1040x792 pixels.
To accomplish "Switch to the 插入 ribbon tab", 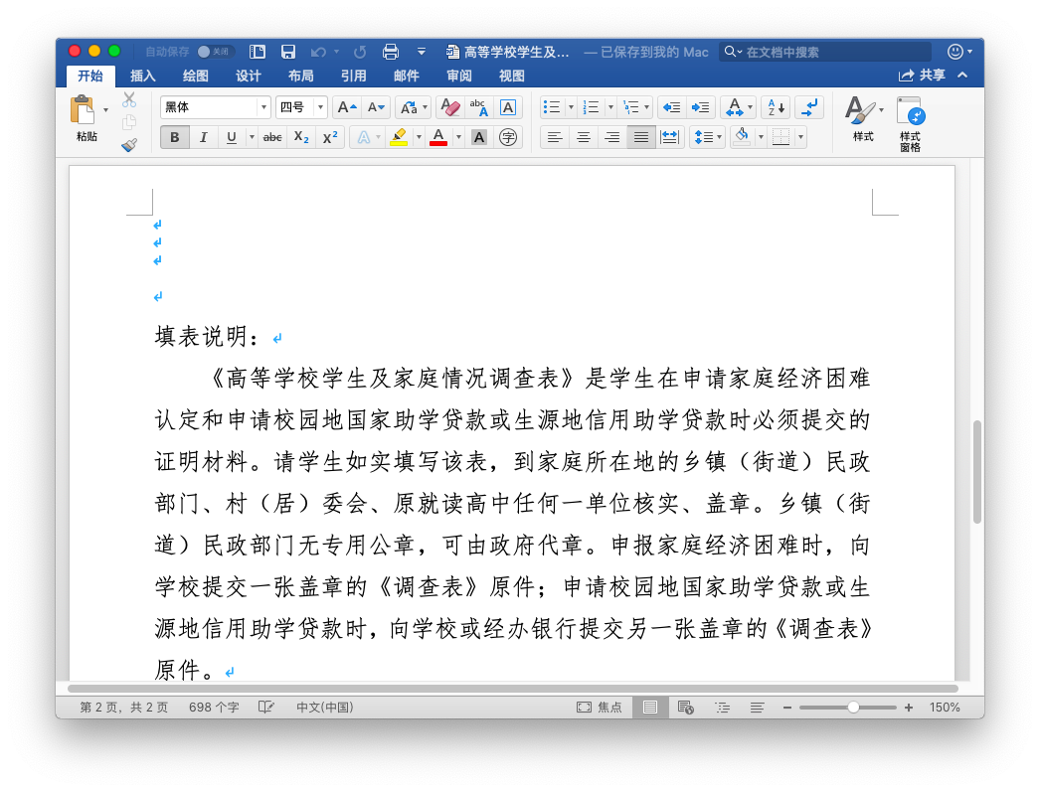I will tap(143, 76).
